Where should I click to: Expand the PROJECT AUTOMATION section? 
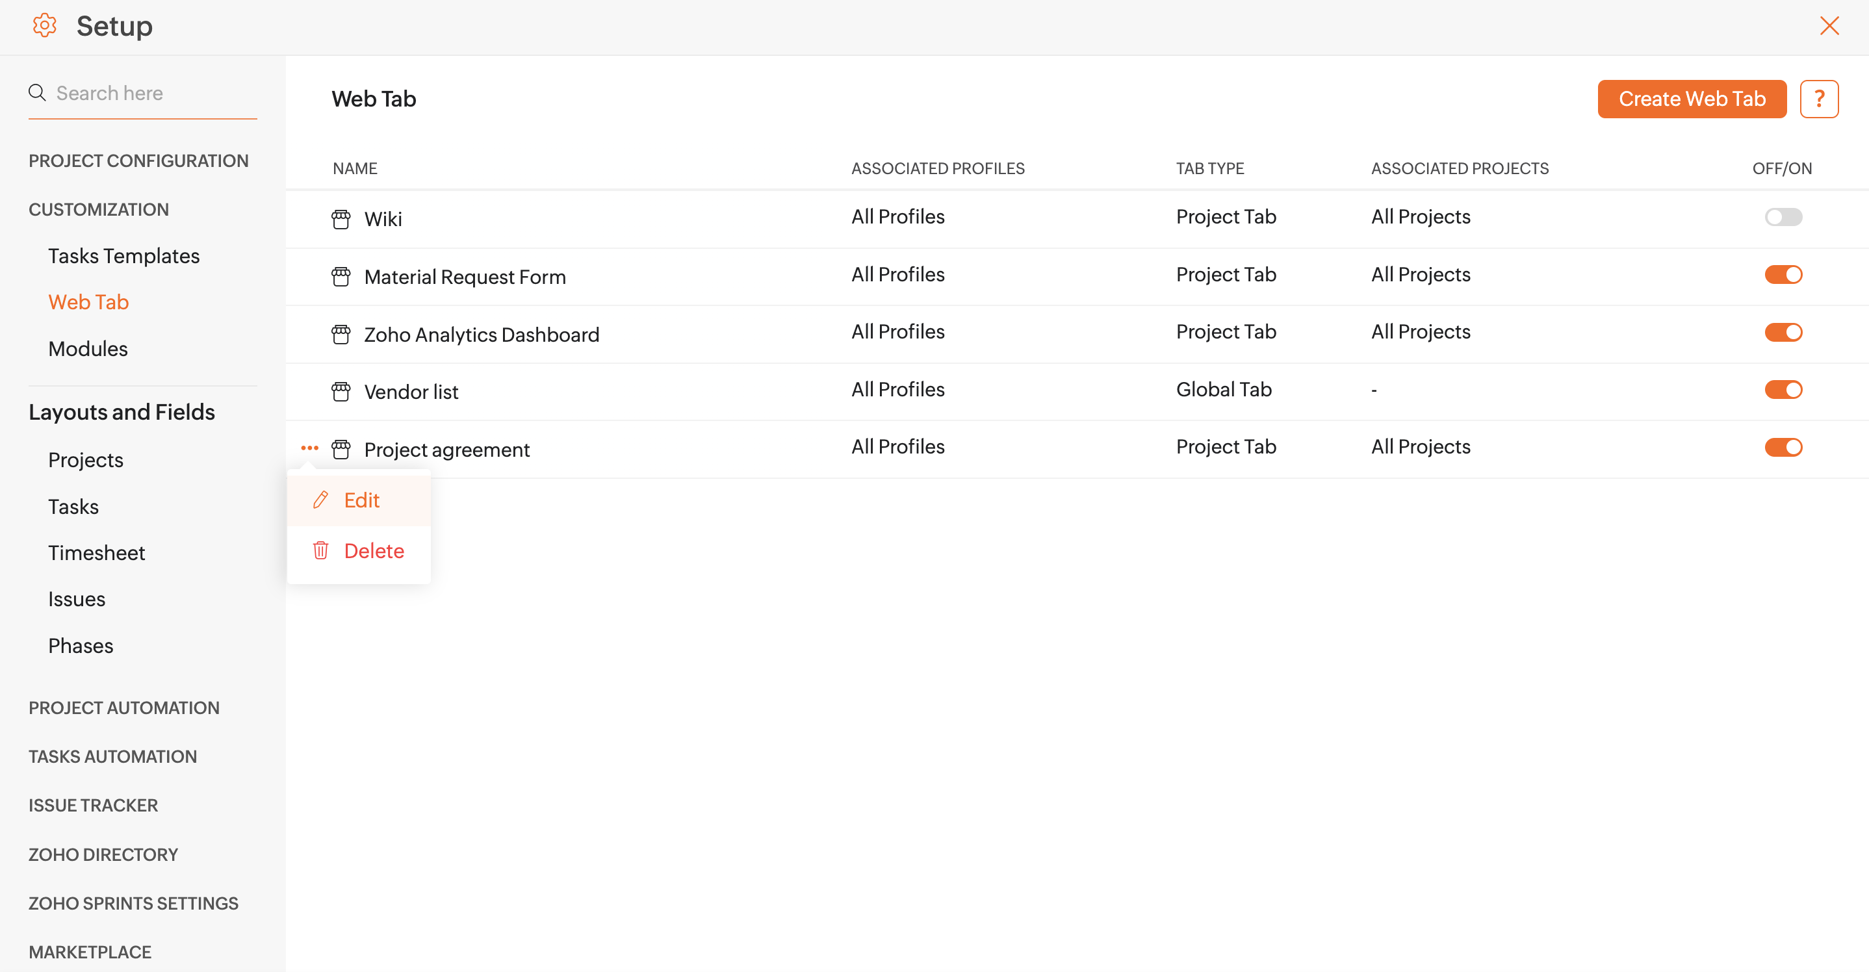pos(124,708)
